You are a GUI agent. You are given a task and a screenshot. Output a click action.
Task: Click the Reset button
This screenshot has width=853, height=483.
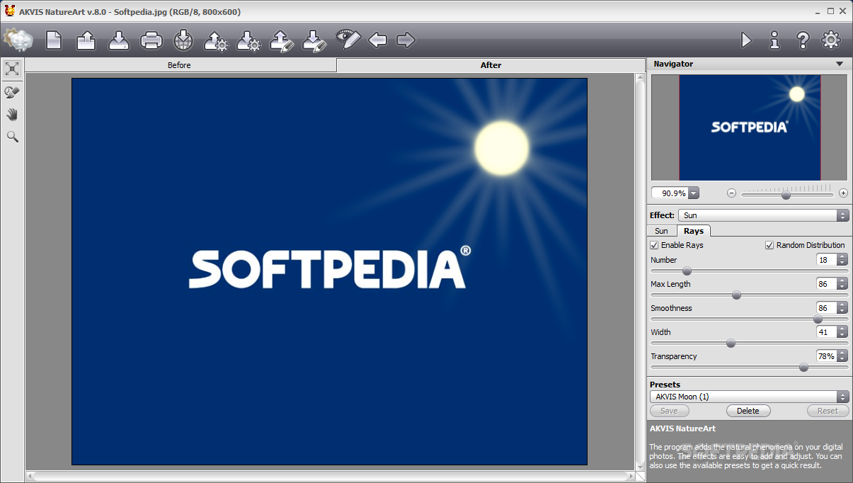[x=828, y=411]
